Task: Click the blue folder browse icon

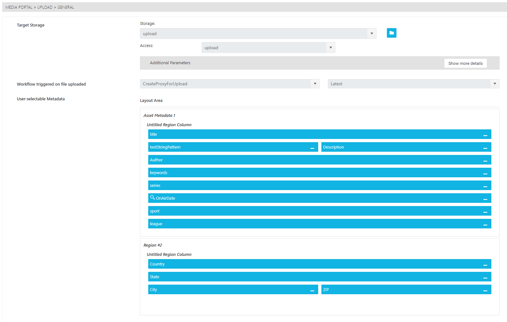Action: point(391,33)
